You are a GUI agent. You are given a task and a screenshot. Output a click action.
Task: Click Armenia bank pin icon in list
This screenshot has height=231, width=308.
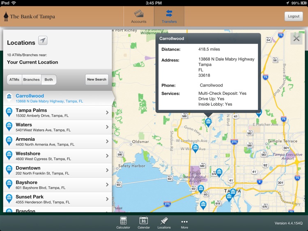click(x=9, y=141)
